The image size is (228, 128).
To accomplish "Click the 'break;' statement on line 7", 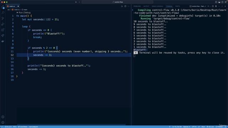I will pyautogui.click(x=37, y=37).
